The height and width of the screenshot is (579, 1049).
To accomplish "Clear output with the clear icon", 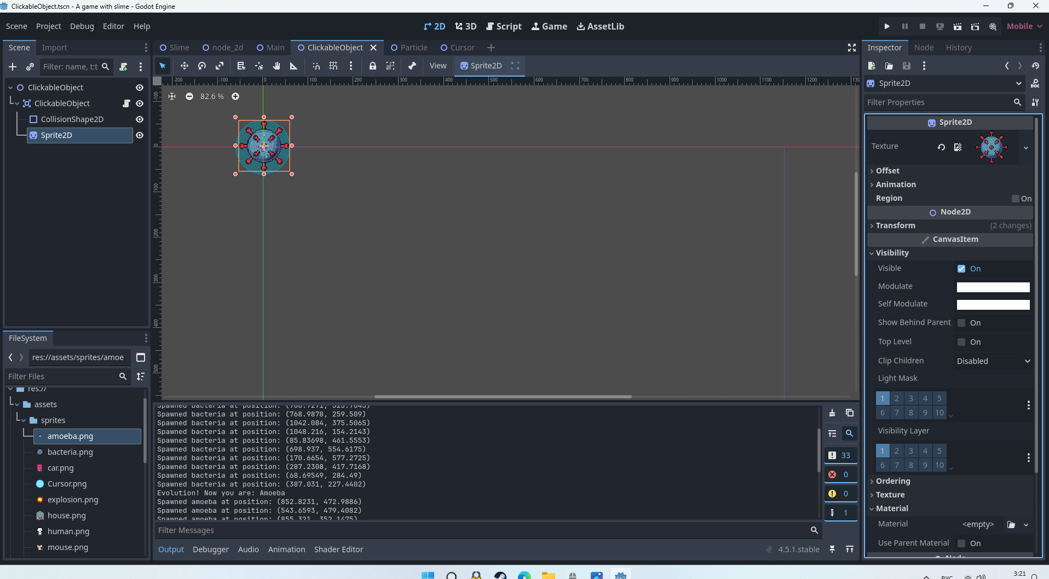I will click(x=832, y=413).
